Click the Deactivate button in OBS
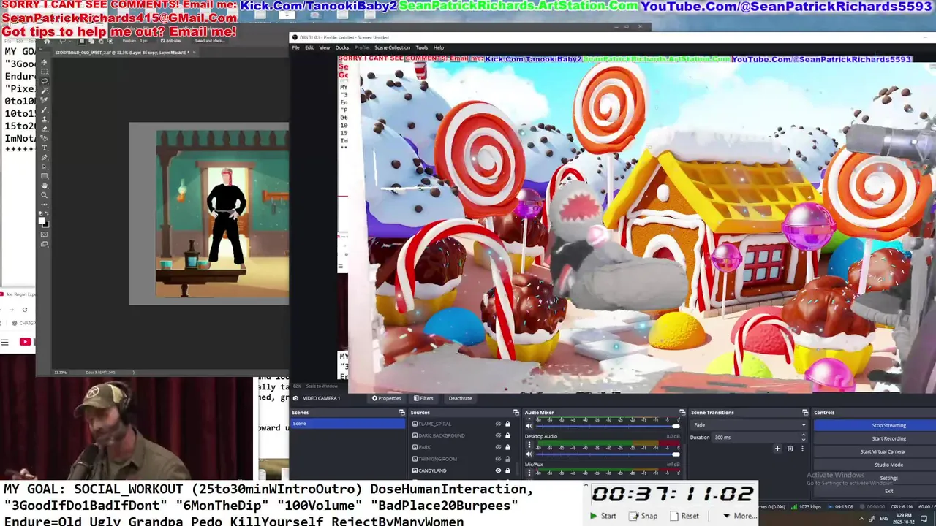Viewport: 936px width, 526px height. [460, 398]
